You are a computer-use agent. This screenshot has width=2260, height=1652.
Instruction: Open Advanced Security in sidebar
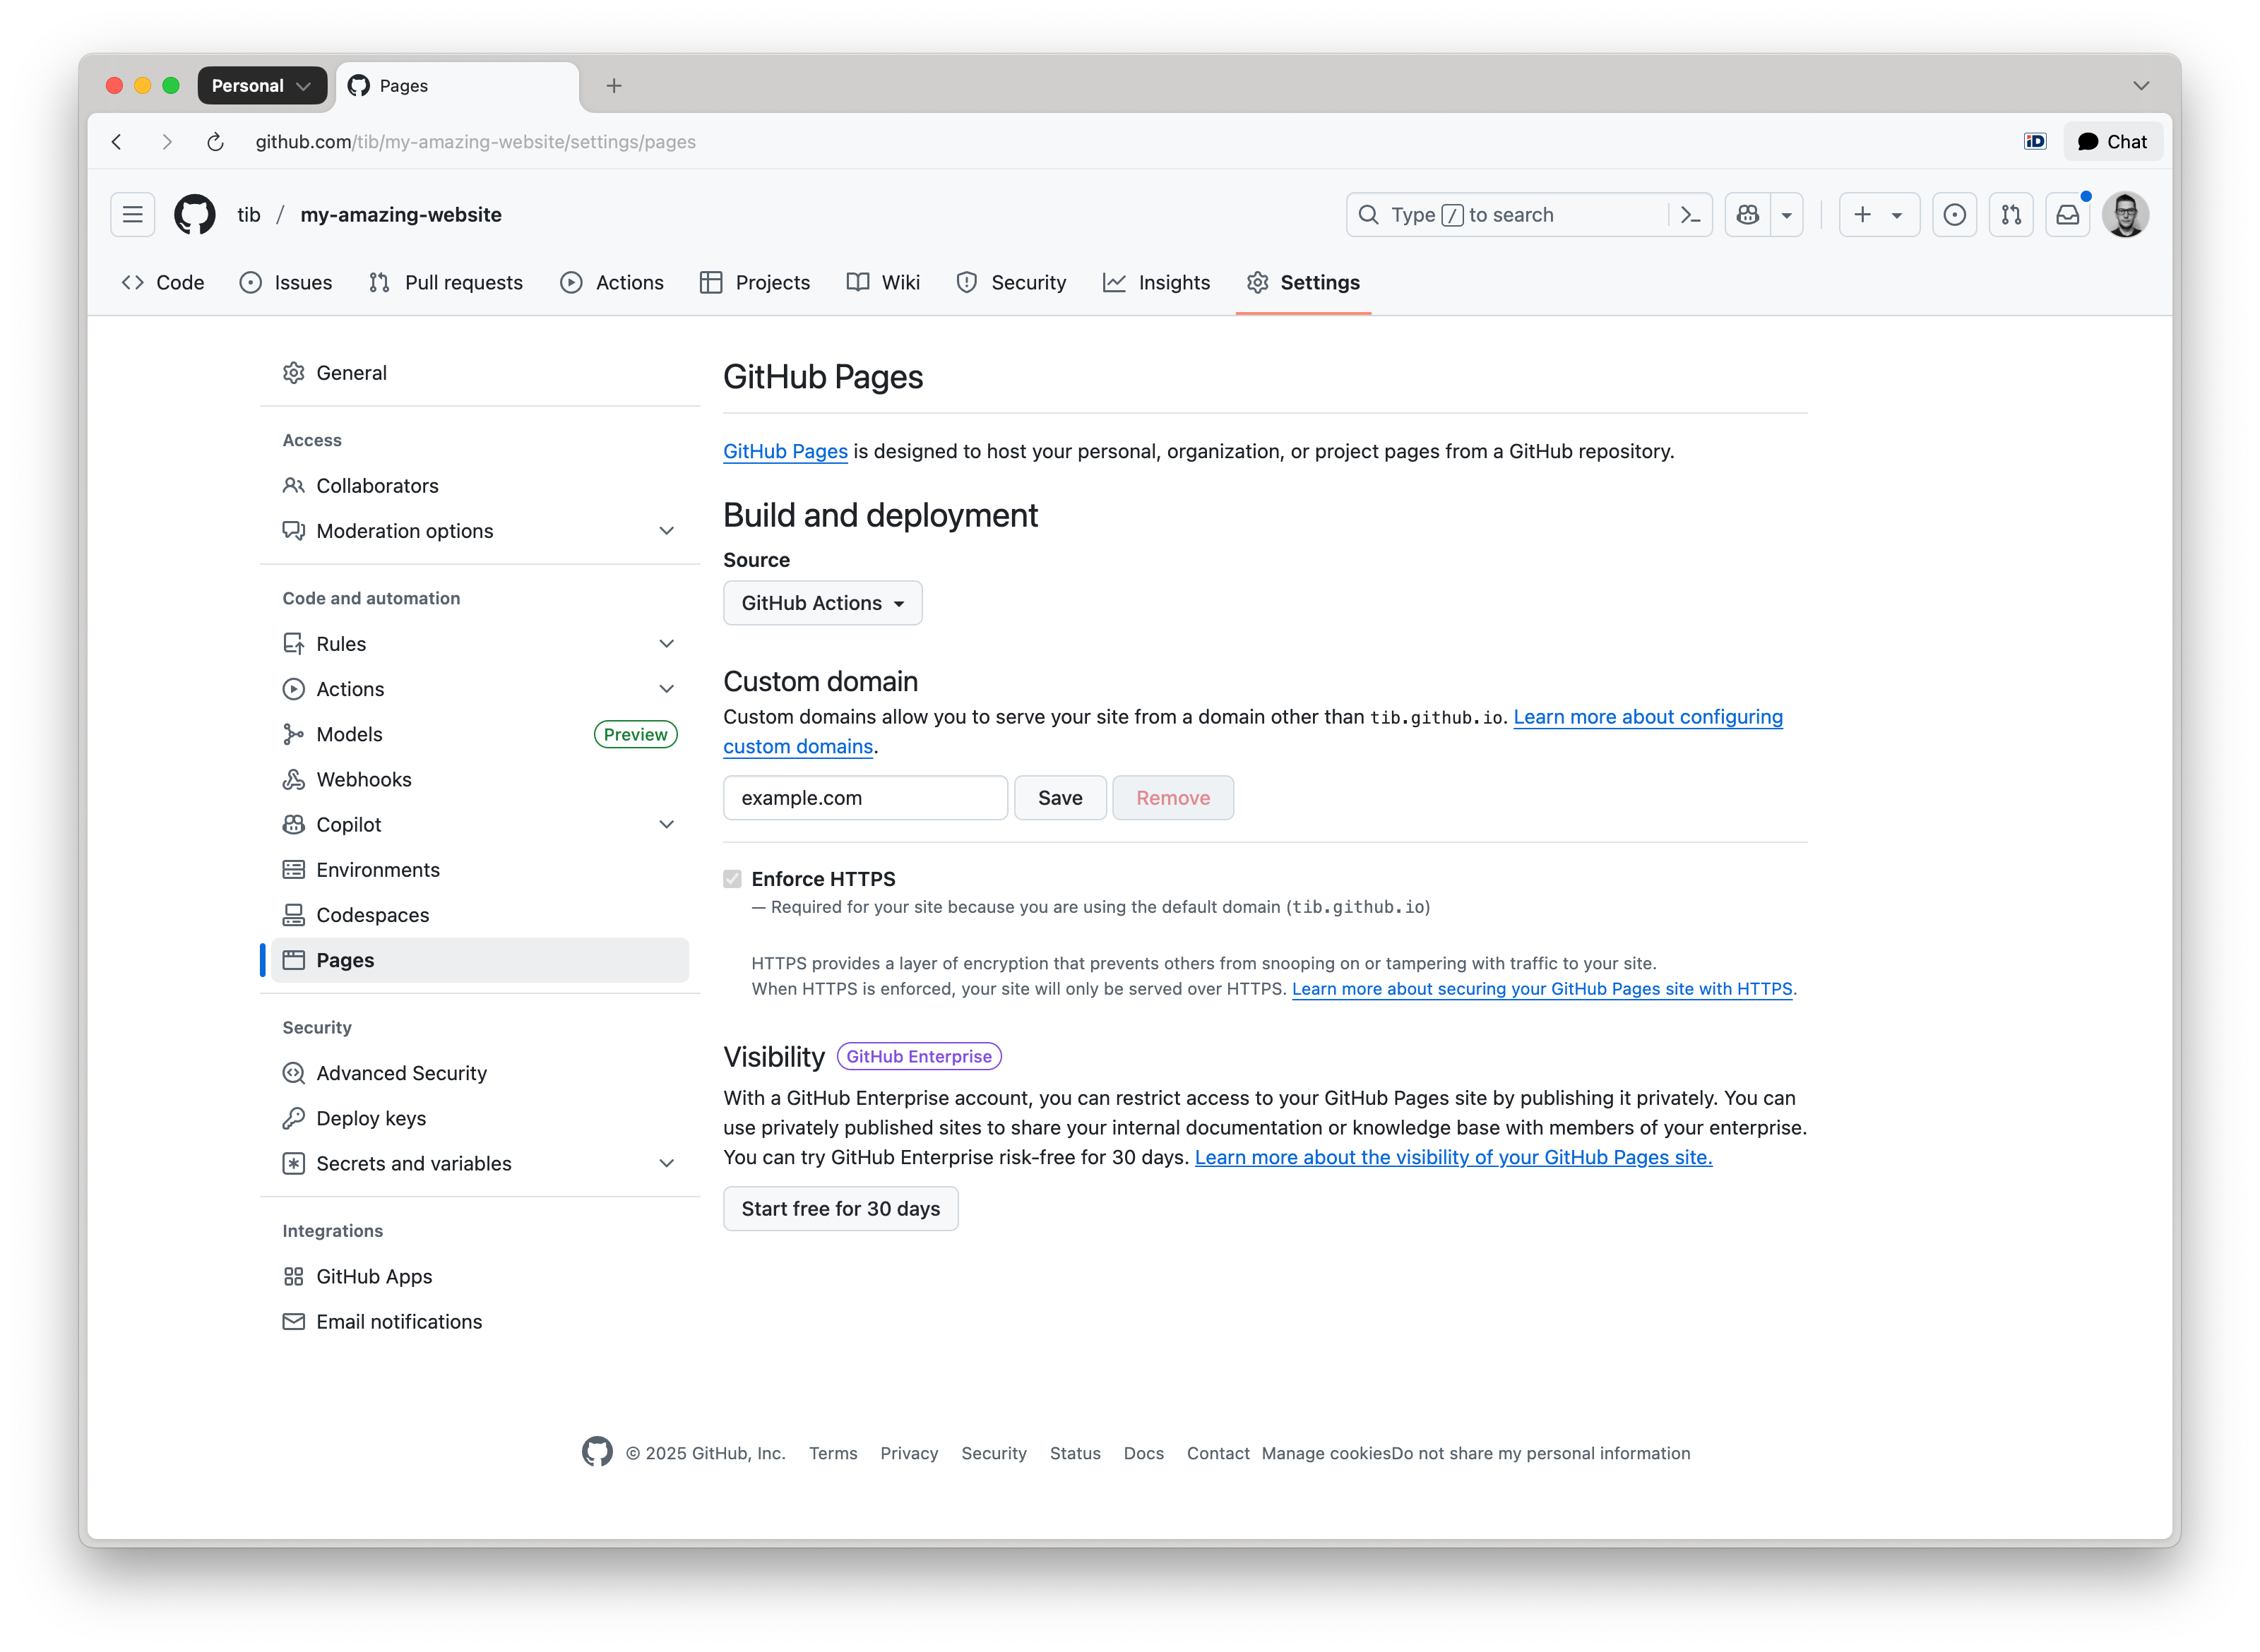pyautogui.click(x=480, y=1073)
